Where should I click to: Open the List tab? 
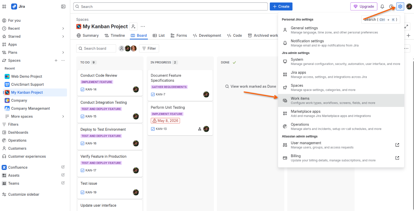159,36
